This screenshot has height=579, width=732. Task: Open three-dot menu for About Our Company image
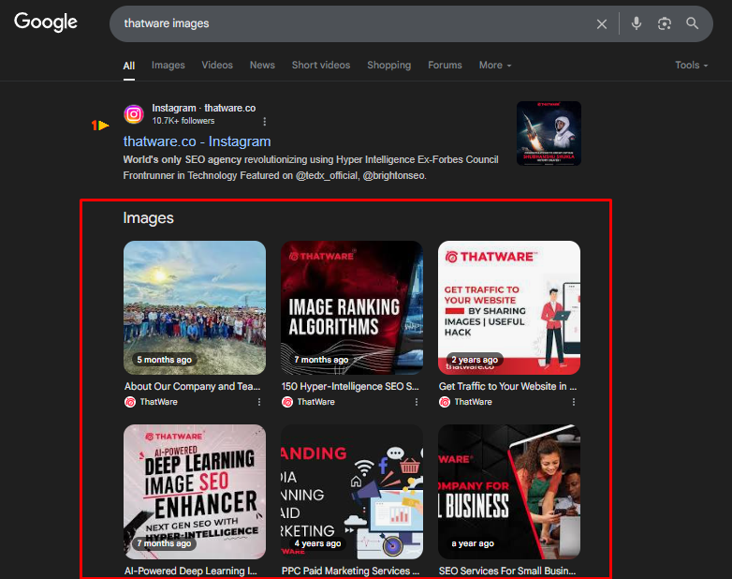[x=259, y=402]
